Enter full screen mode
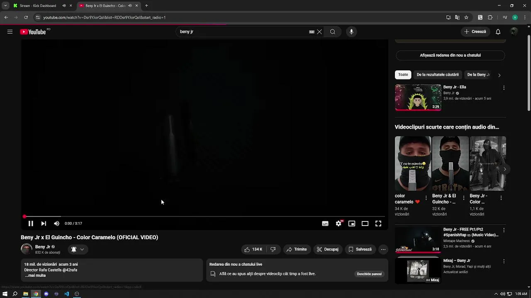531x298 pixels. [378, 223]
